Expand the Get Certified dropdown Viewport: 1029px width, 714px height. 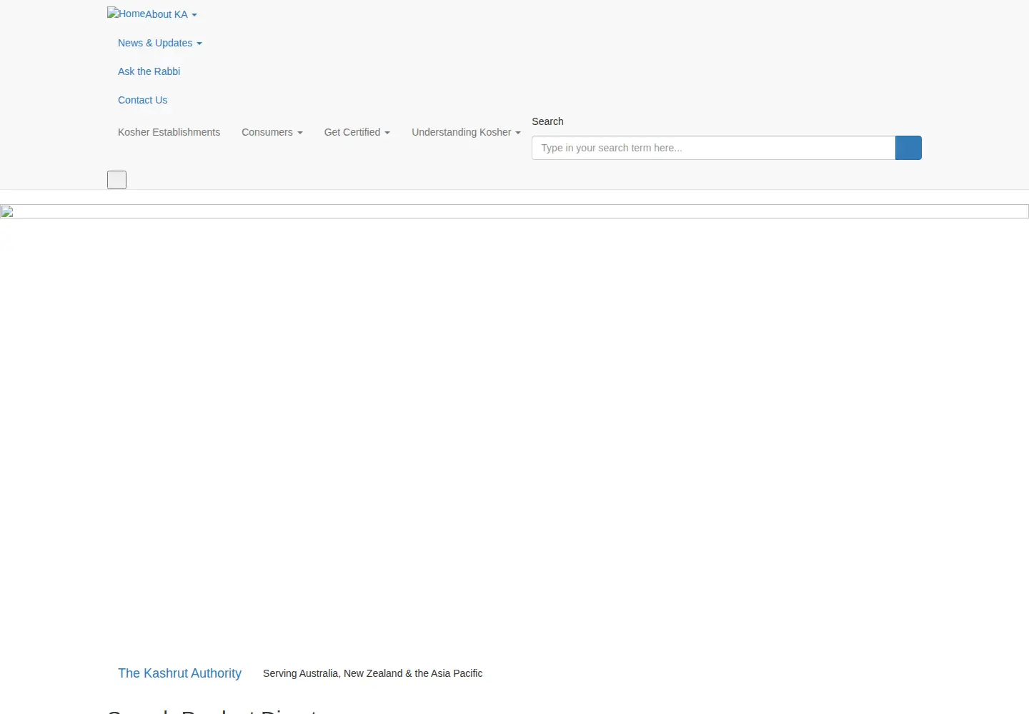pos(357,132)
